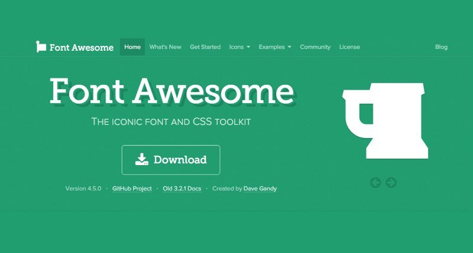
Task: Click the Download button text
Action: click(180, 160)
